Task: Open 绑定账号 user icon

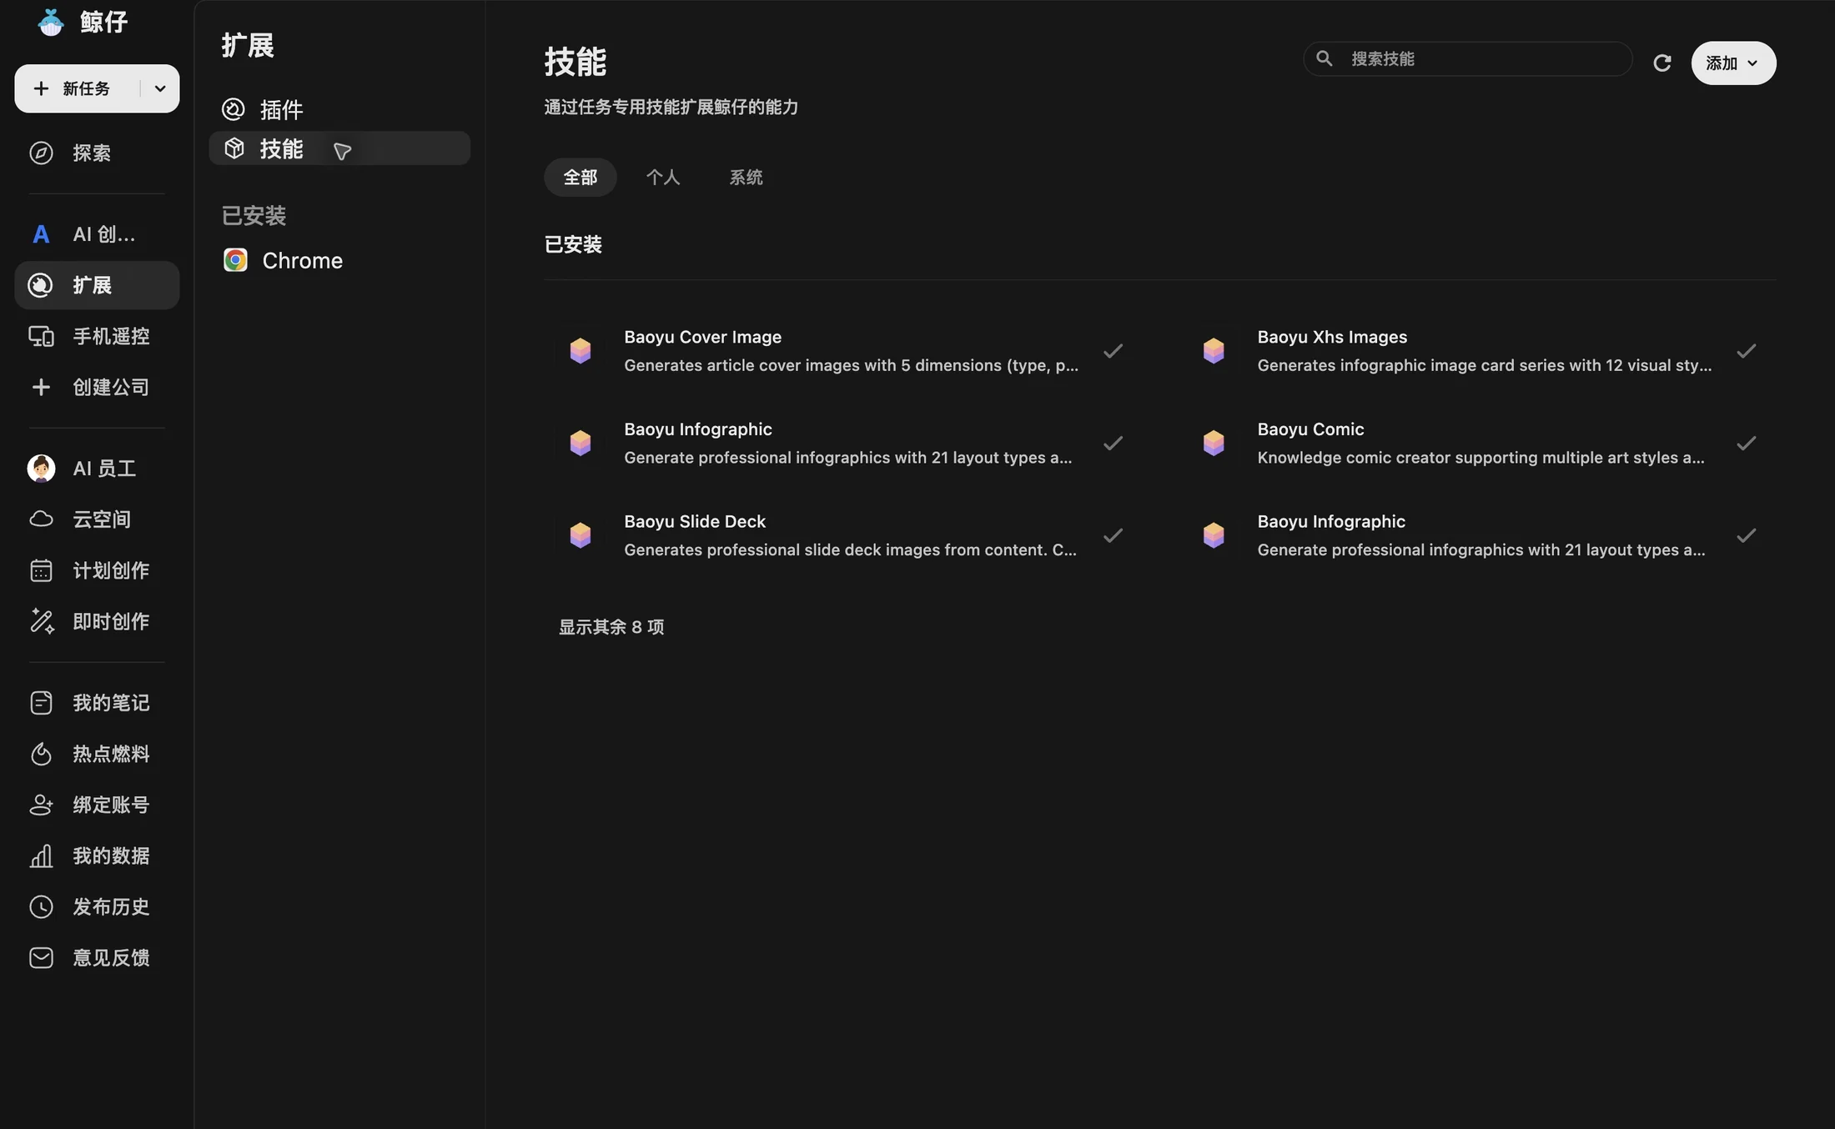Action: 41,805
